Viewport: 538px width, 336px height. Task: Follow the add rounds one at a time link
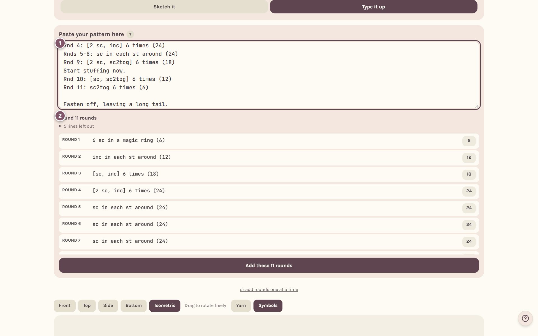269,290
